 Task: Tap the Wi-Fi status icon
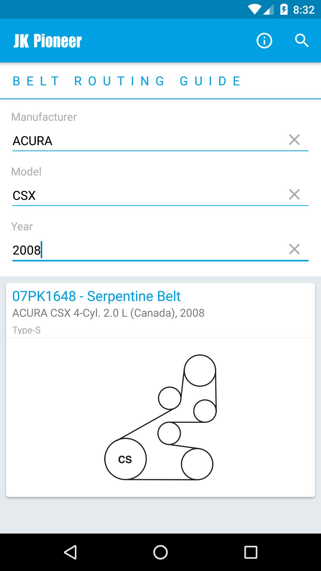point(254,10)
